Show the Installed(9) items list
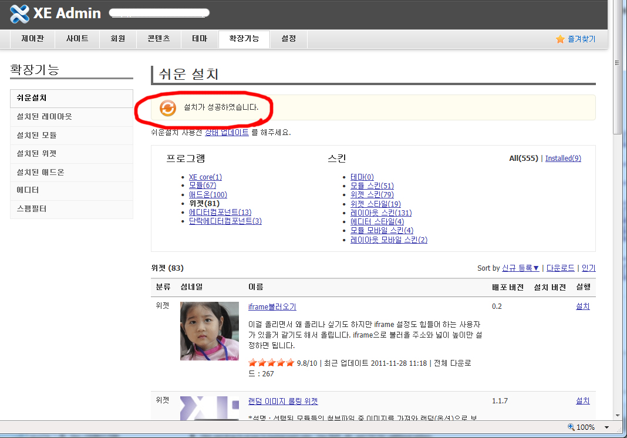The image size is (627, 438). point(563,159)
